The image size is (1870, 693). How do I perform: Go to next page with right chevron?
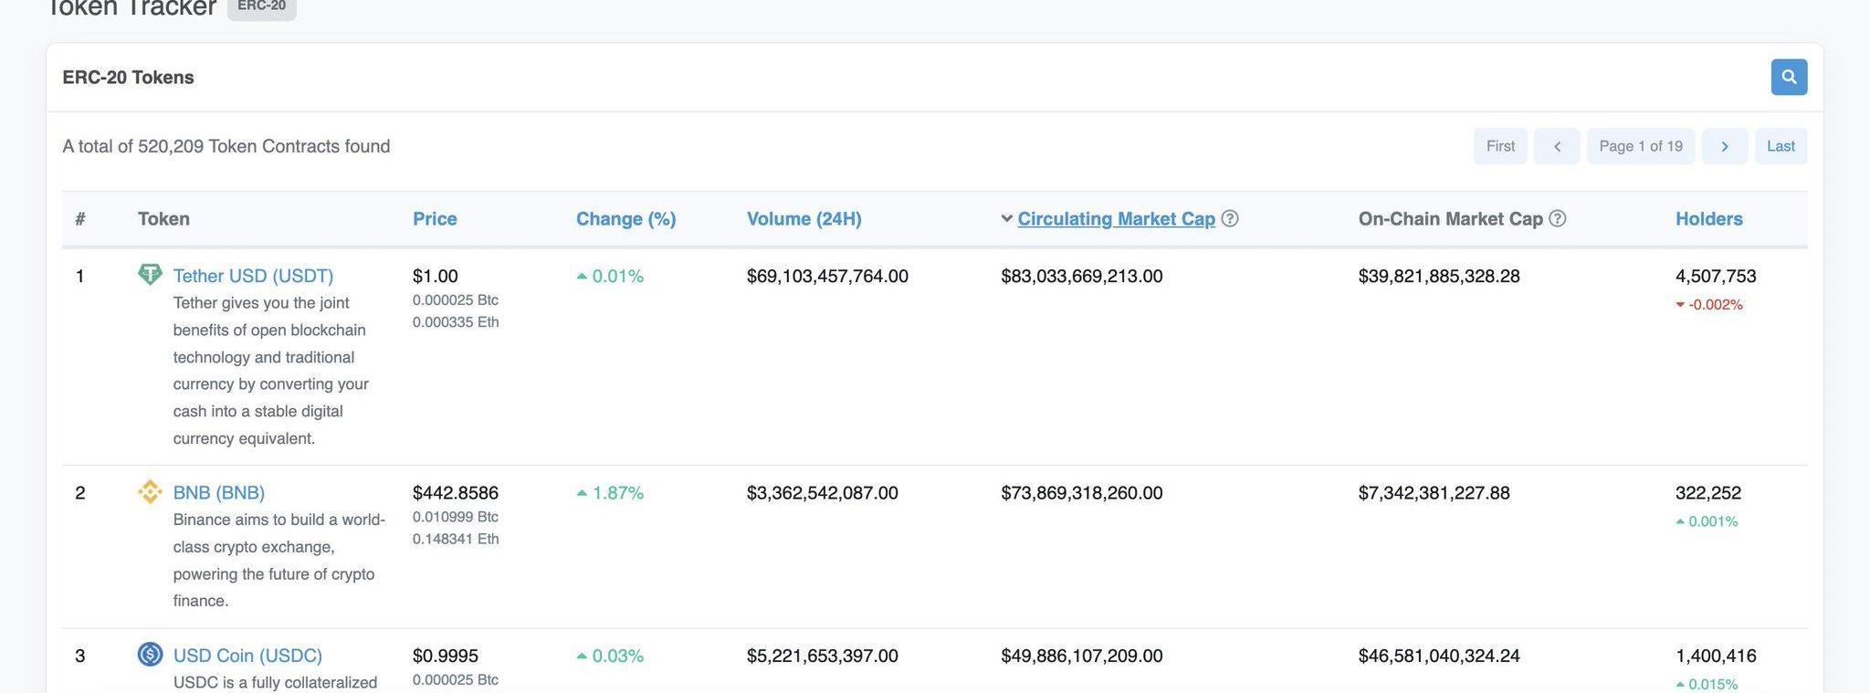pos(1724,146)
